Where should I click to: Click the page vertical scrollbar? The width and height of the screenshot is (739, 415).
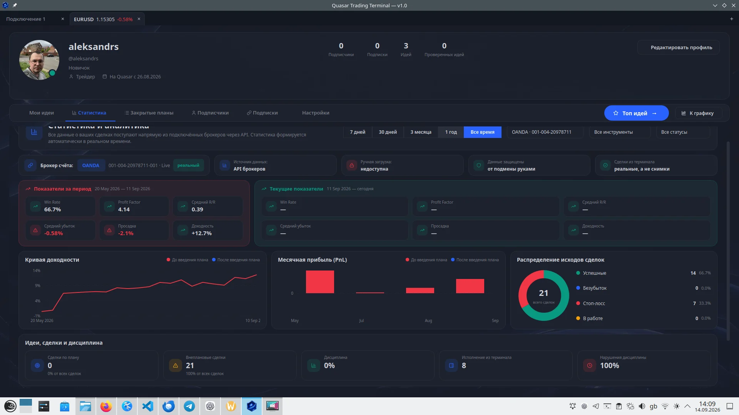[728, 241]
